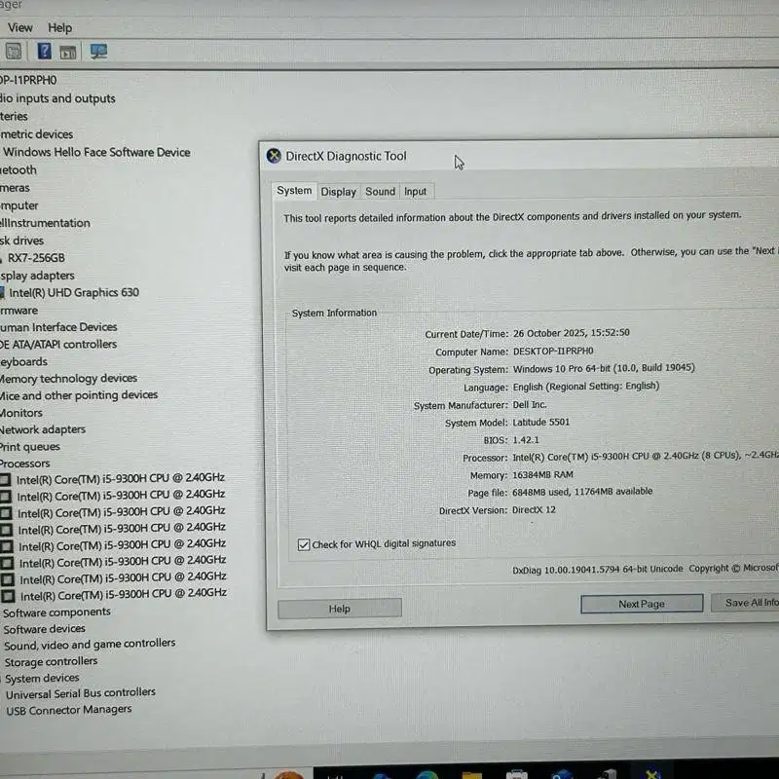Click the scan for hardware changes toolbar icon
The image size is (779, 779).
(x=68, y=50)
